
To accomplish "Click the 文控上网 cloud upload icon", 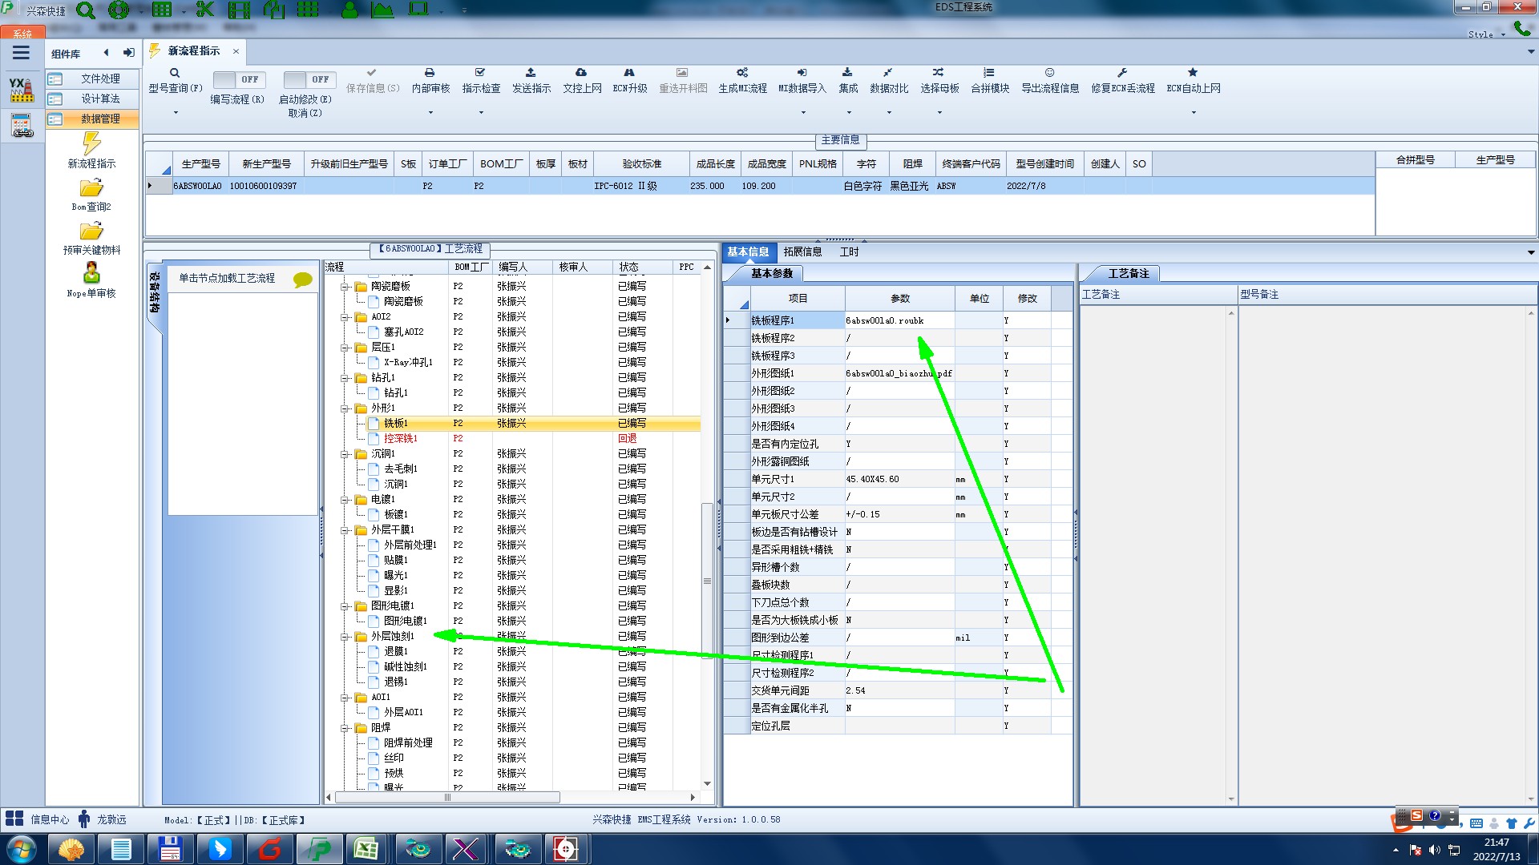I will (581, 73).
